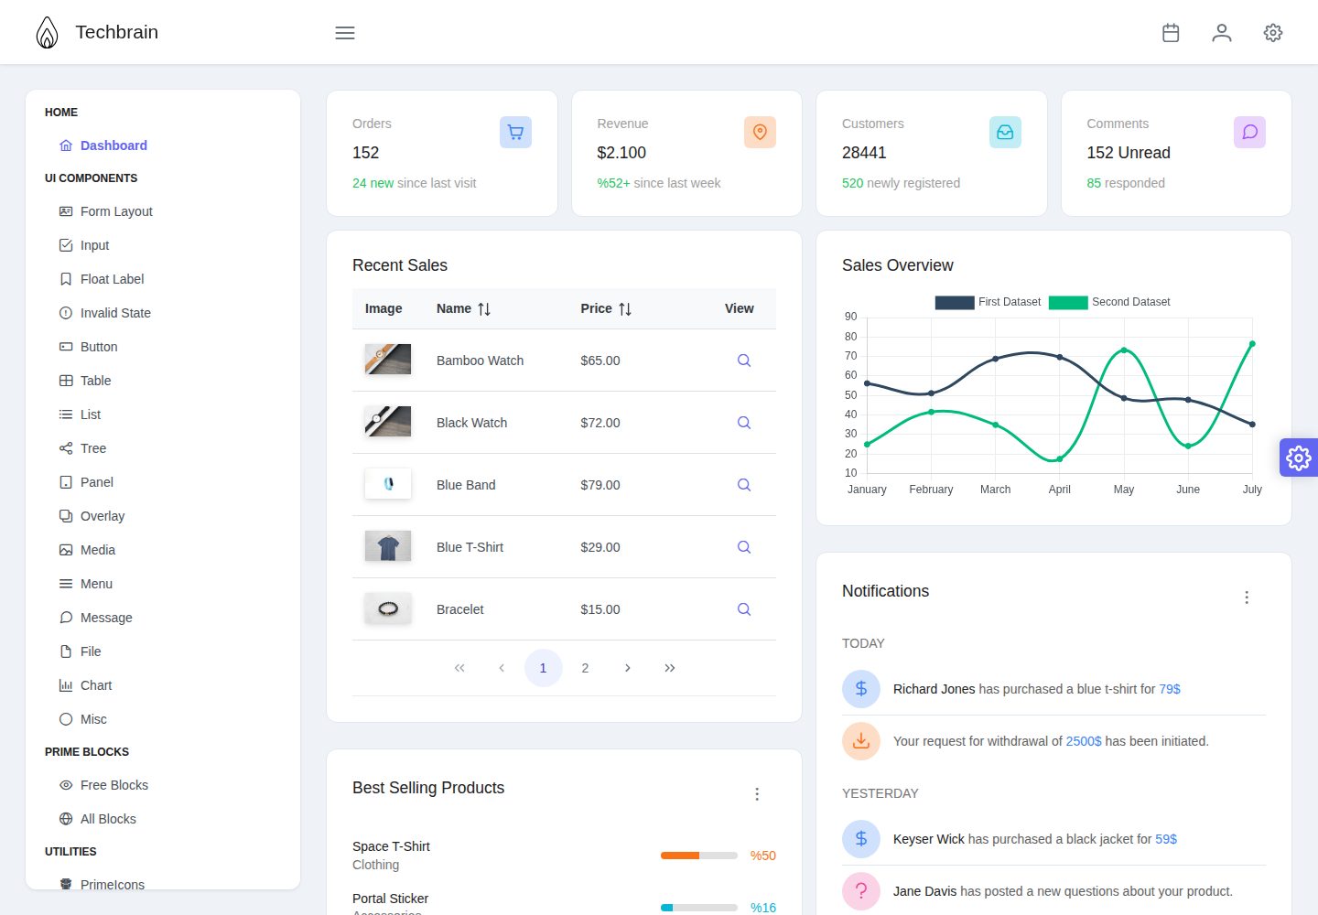View details for Blue Band

coord(744,485)
